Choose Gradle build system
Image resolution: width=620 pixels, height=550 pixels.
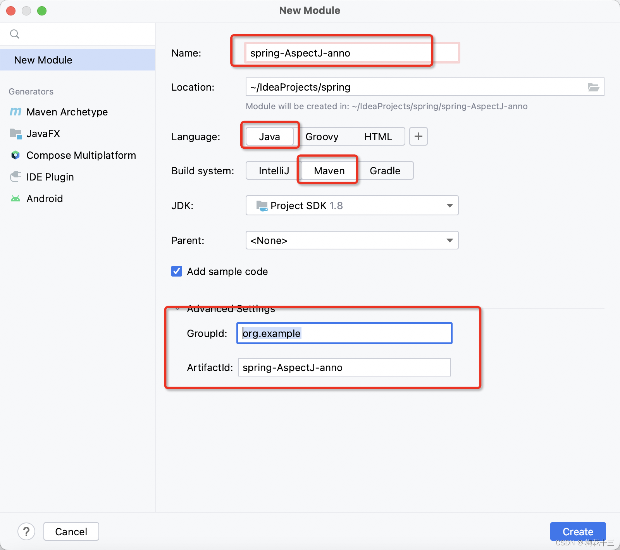pos(385,171)
